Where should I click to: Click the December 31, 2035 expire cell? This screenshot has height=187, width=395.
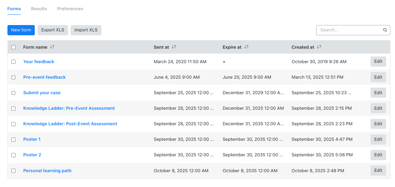(x=253, y=124)
